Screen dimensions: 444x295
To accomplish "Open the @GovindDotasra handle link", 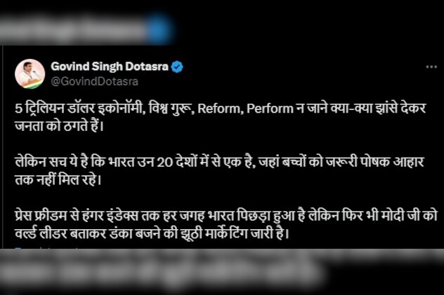I will [95, 81].
